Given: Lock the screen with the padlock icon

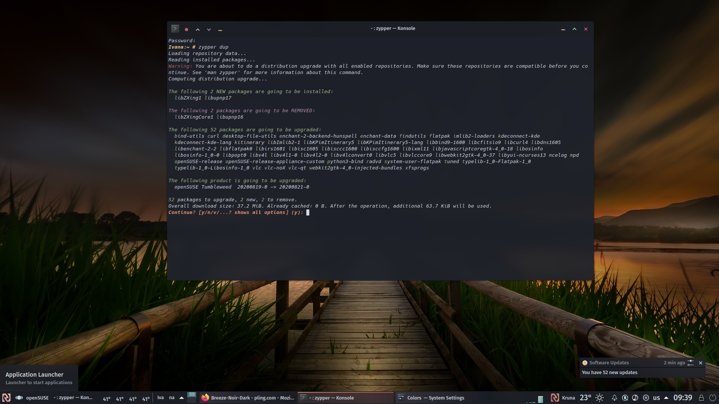Looking at the screenshot, I should point(701,398).
